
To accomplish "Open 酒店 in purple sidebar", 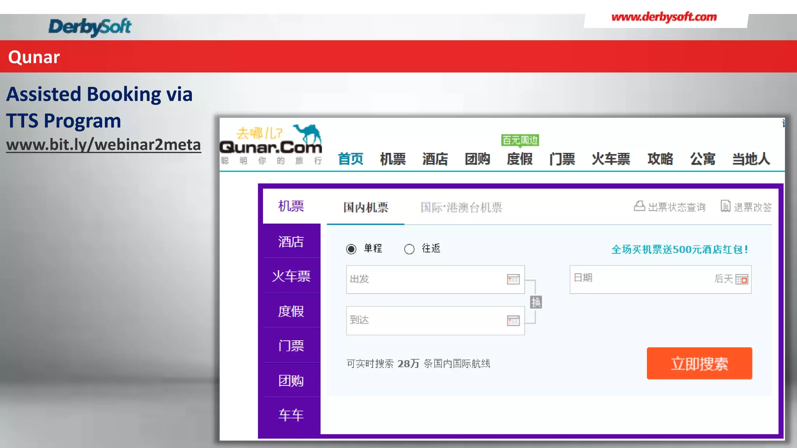I will tap(291, 241).
